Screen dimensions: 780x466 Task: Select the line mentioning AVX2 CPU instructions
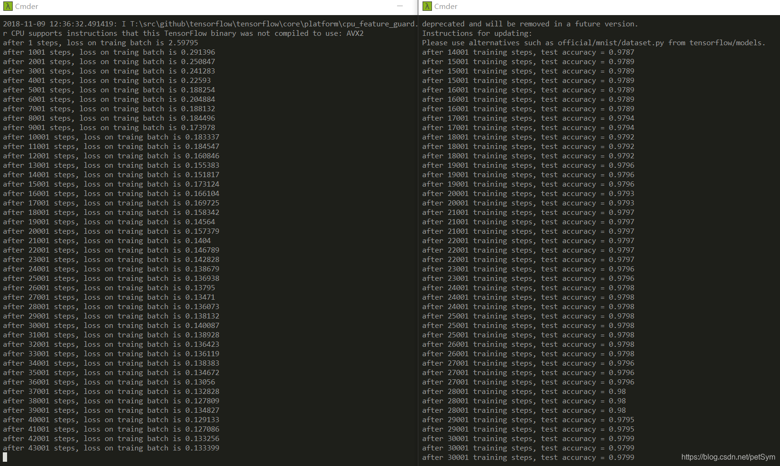183,33
